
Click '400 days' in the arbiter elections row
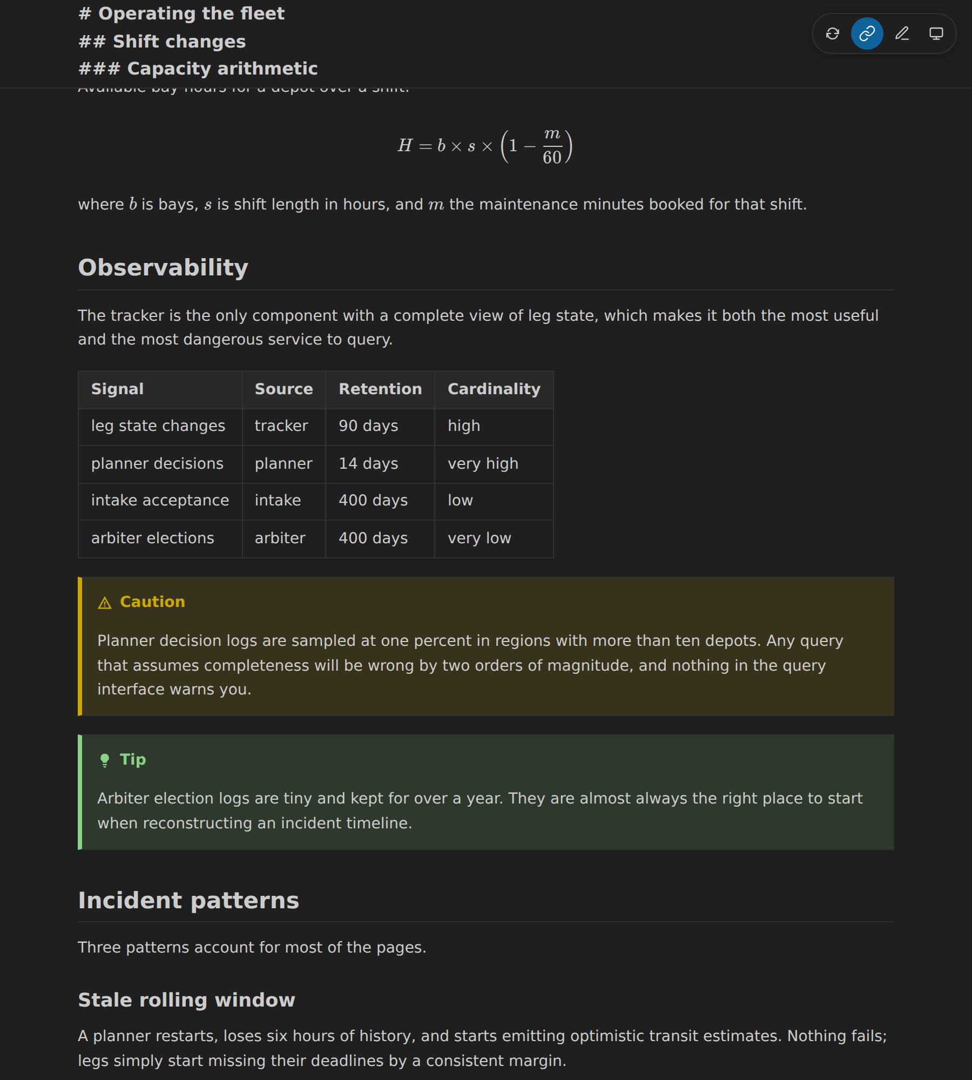380,538
